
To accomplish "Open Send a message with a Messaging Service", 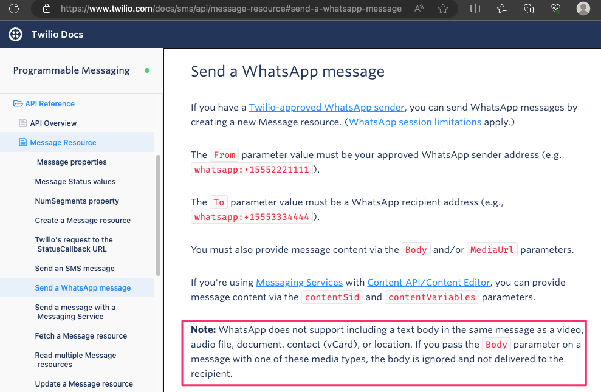I will (x=75, y=312).
